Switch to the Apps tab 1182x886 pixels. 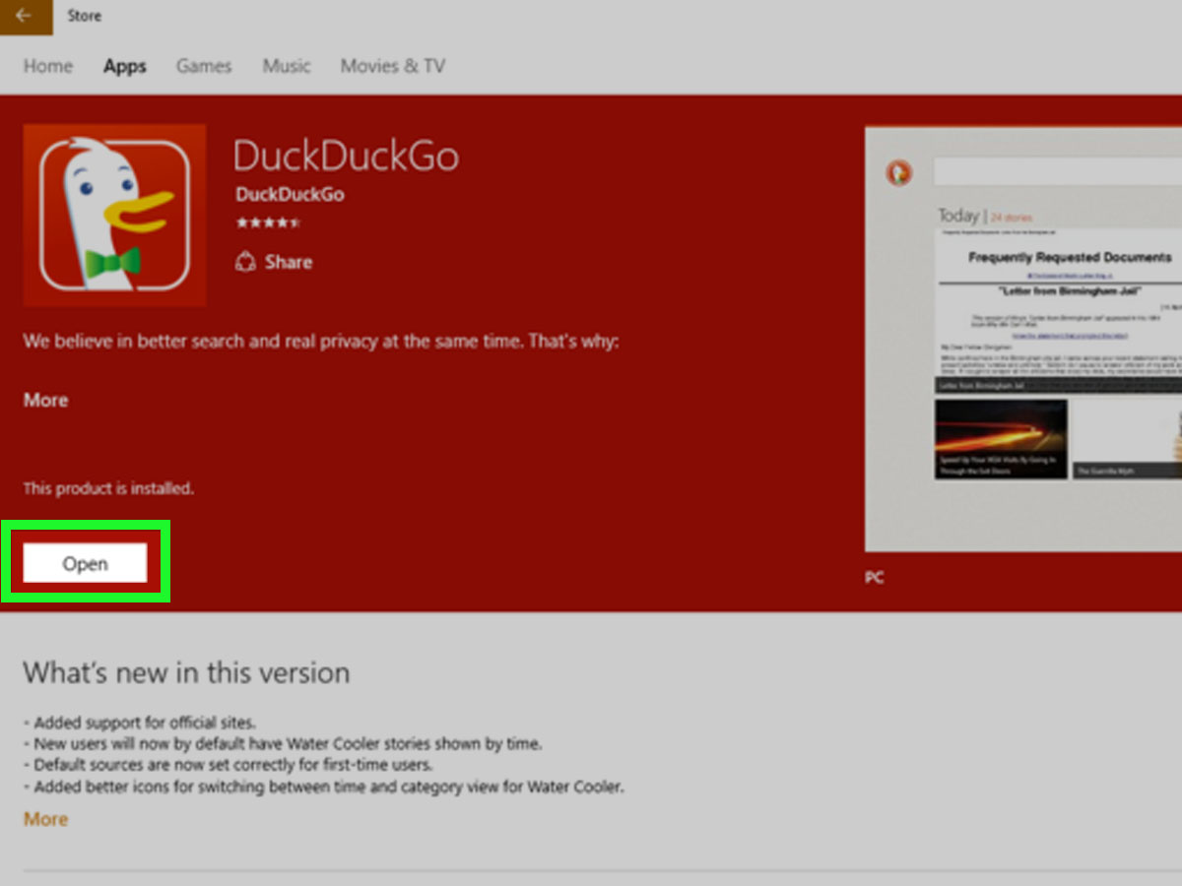pos(125,67)
